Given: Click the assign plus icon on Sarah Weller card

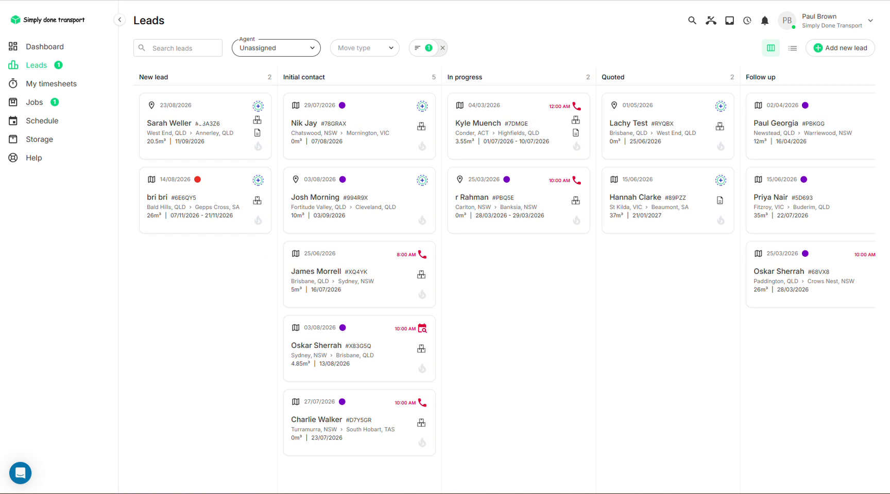Looking at the screenshot, I should coord(258,106).
